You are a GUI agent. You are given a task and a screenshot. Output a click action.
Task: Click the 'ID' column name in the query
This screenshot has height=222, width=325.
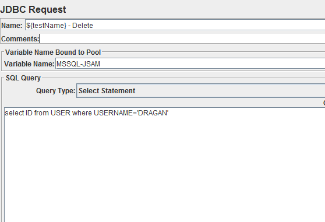coord(29,113)
